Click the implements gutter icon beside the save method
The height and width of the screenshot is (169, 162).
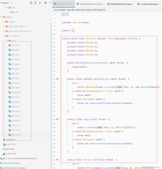(x=57, y=119)
